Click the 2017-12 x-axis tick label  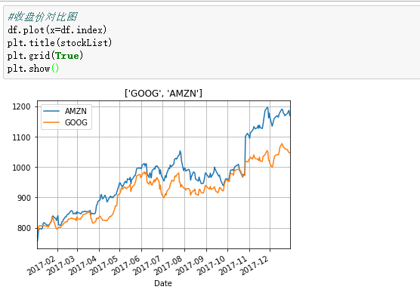point(255,265)
